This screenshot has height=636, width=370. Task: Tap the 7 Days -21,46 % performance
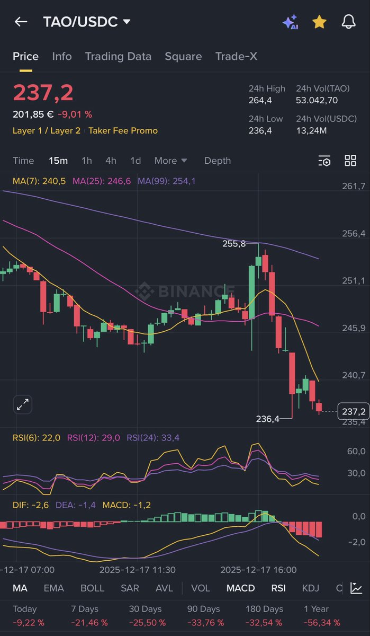pos(89,615)
